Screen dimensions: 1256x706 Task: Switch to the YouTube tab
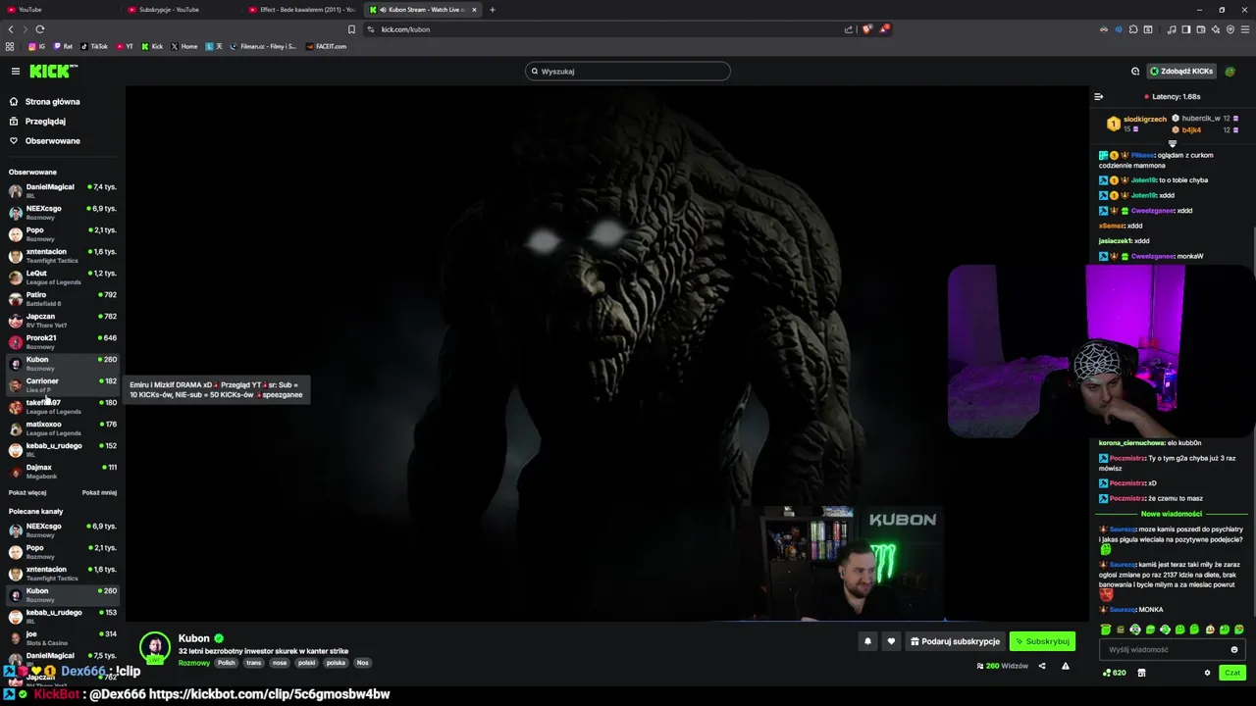pyautogui.click(x=59, y=10)
